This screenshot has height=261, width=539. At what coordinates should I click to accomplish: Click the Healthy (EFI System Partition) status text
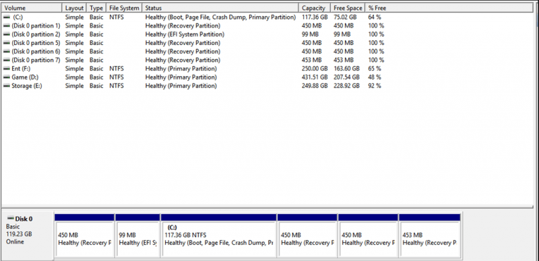185,34
